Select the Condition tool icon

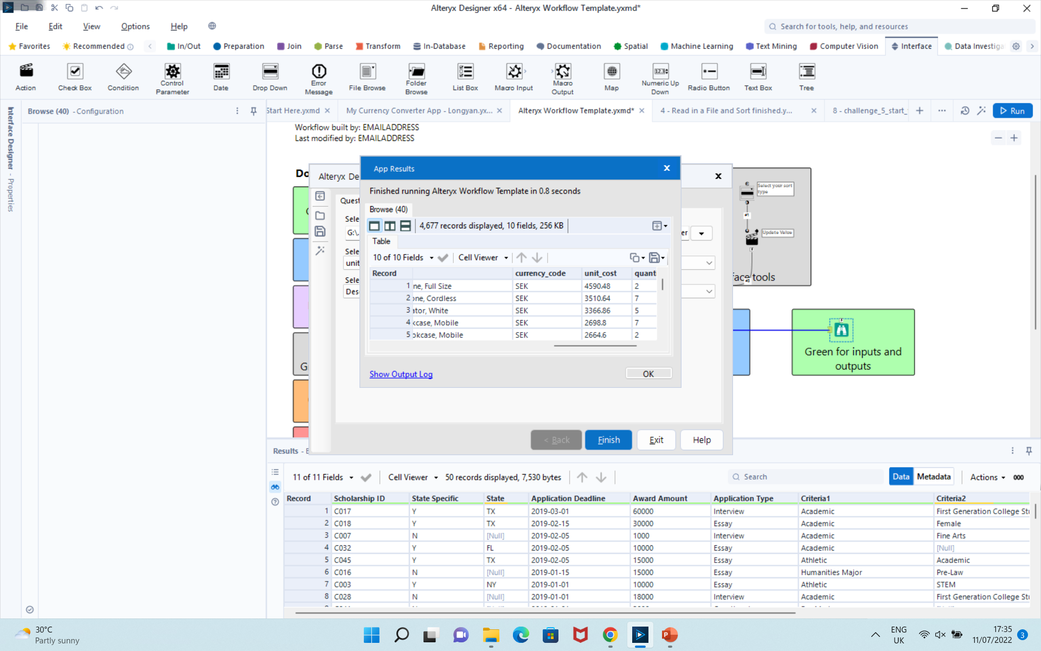tap(123, 71)
